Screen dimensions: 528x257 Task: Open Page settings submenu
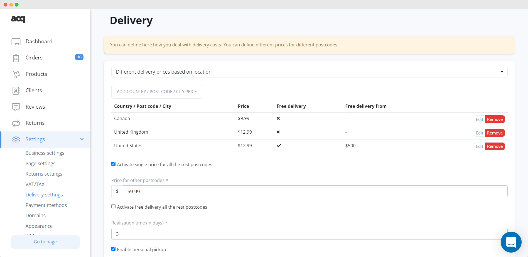click(40, 163)
